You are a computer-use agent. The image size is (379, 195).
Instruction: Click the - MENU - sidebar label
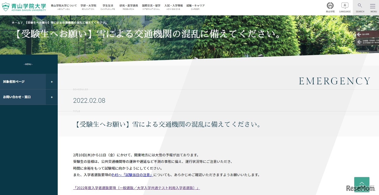(x=28, y=64)
